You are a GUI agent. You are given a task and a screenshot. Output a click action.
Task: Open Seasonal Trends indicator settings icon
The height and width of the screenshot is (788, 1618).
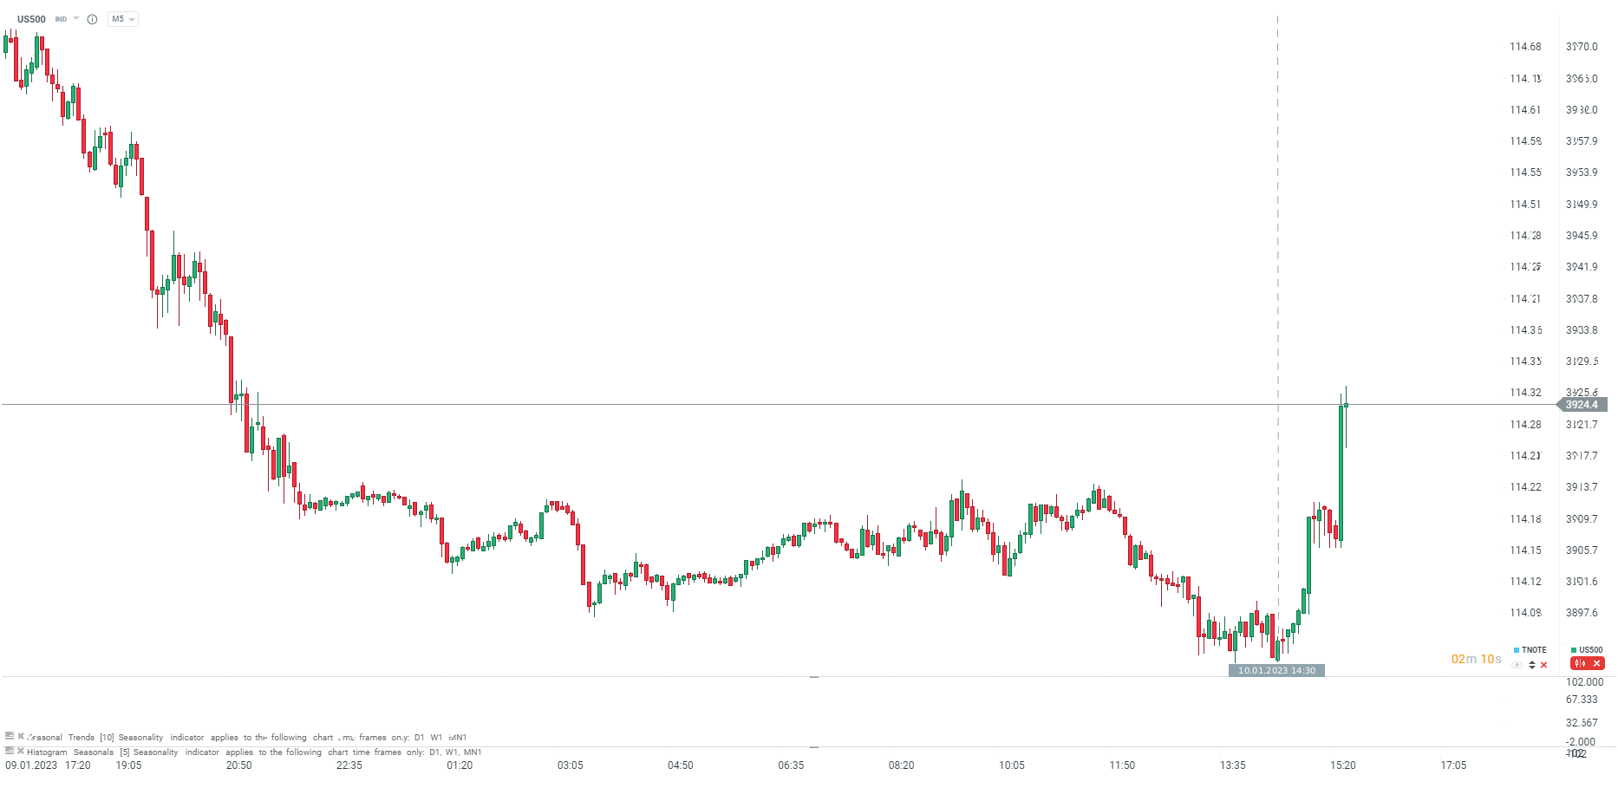coord(10,736)
